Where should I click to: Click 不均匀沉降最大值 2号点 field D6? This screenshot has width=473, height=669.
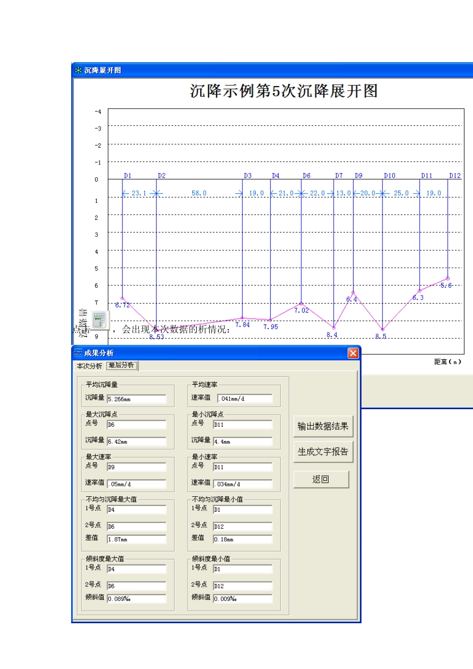coord(136,526)
